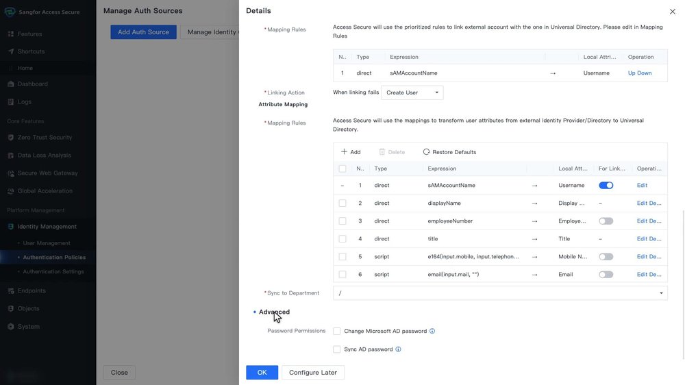Open the System gear icon
The image size is (685, 385).
tap(11, 327)
